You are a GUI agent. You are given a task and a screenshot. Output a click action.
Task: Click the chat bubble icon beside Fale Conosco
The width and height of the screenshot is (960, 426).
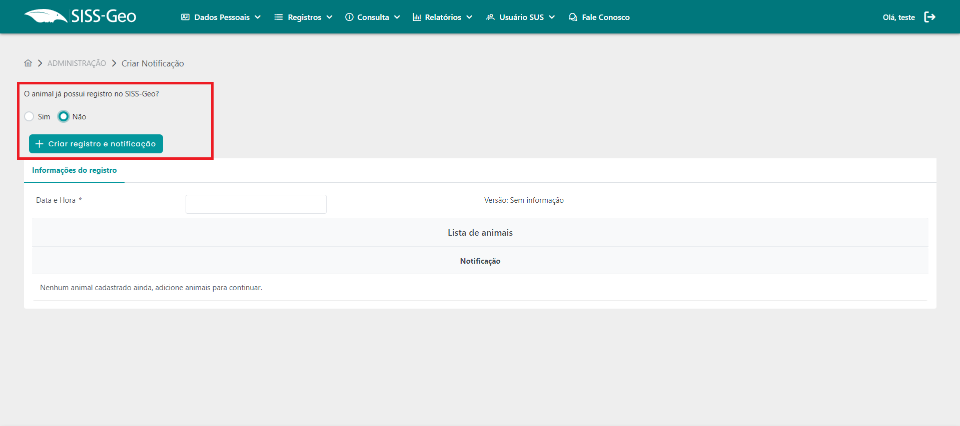pyautogui.click(x=573, y=17)
